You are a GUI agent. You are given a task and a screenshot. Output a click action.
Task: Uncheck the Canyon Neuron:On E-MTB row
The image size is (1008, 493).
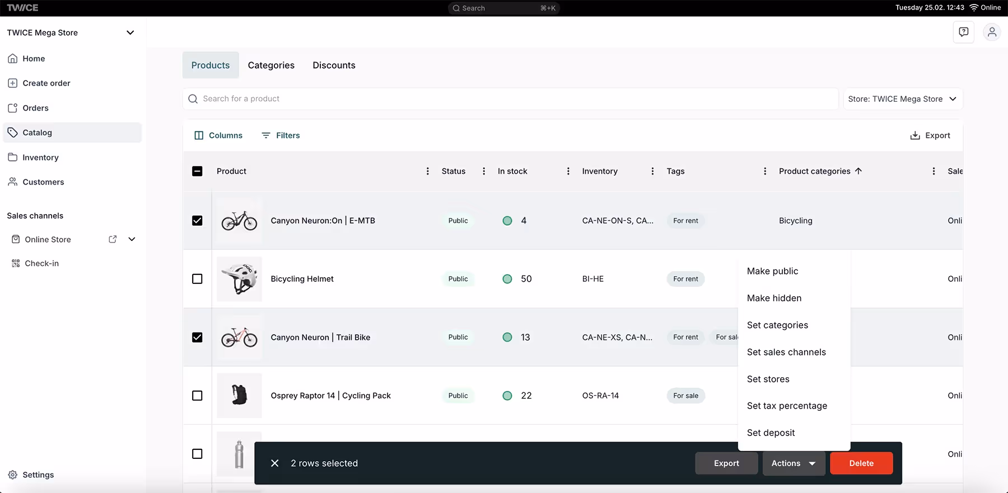197,221
